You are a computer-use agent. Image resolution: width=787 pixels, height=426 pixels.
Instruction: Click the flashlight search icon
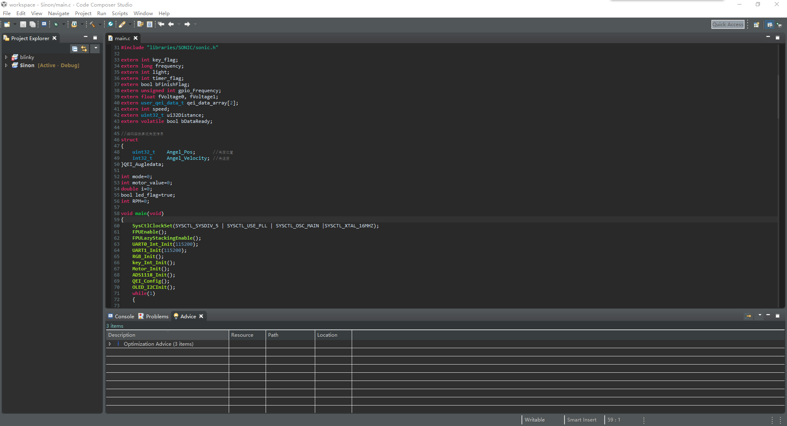tap(122, 24)
